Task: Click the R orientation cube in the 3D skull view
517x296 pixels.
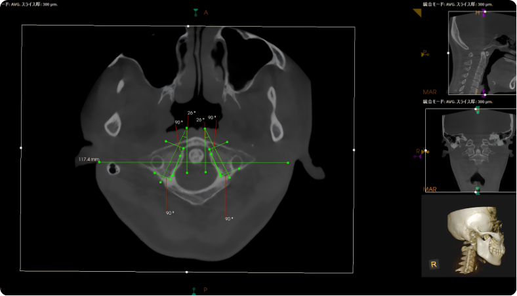Action: [434, 264]
